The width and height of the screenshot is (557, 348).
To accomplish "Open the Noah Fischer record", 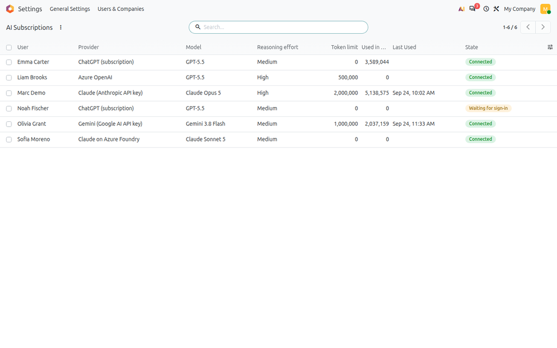I will pos(33,108).
